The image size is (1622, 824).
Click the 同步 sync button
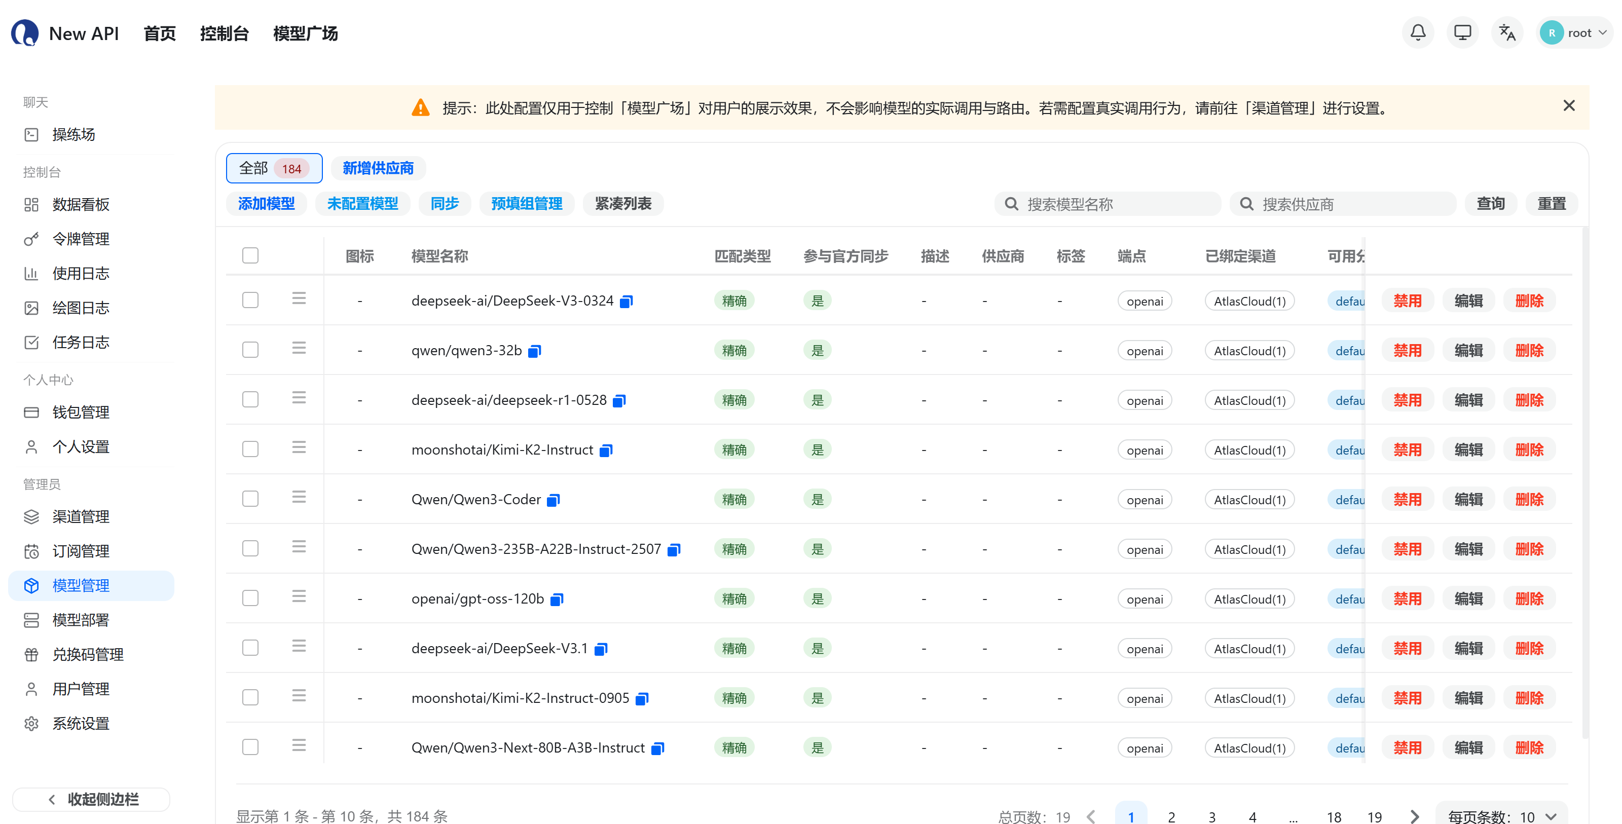[445, 204]
